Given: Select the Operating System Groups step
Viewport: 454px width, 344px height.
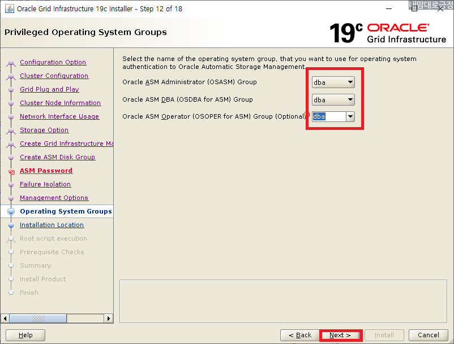Looking at the screenshot, I should pos(66,211).
